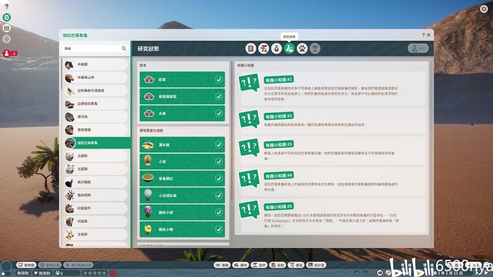Click the zoo star rating indicator
Viewport: 493px width, 277px height.
(x=94, y=273)
